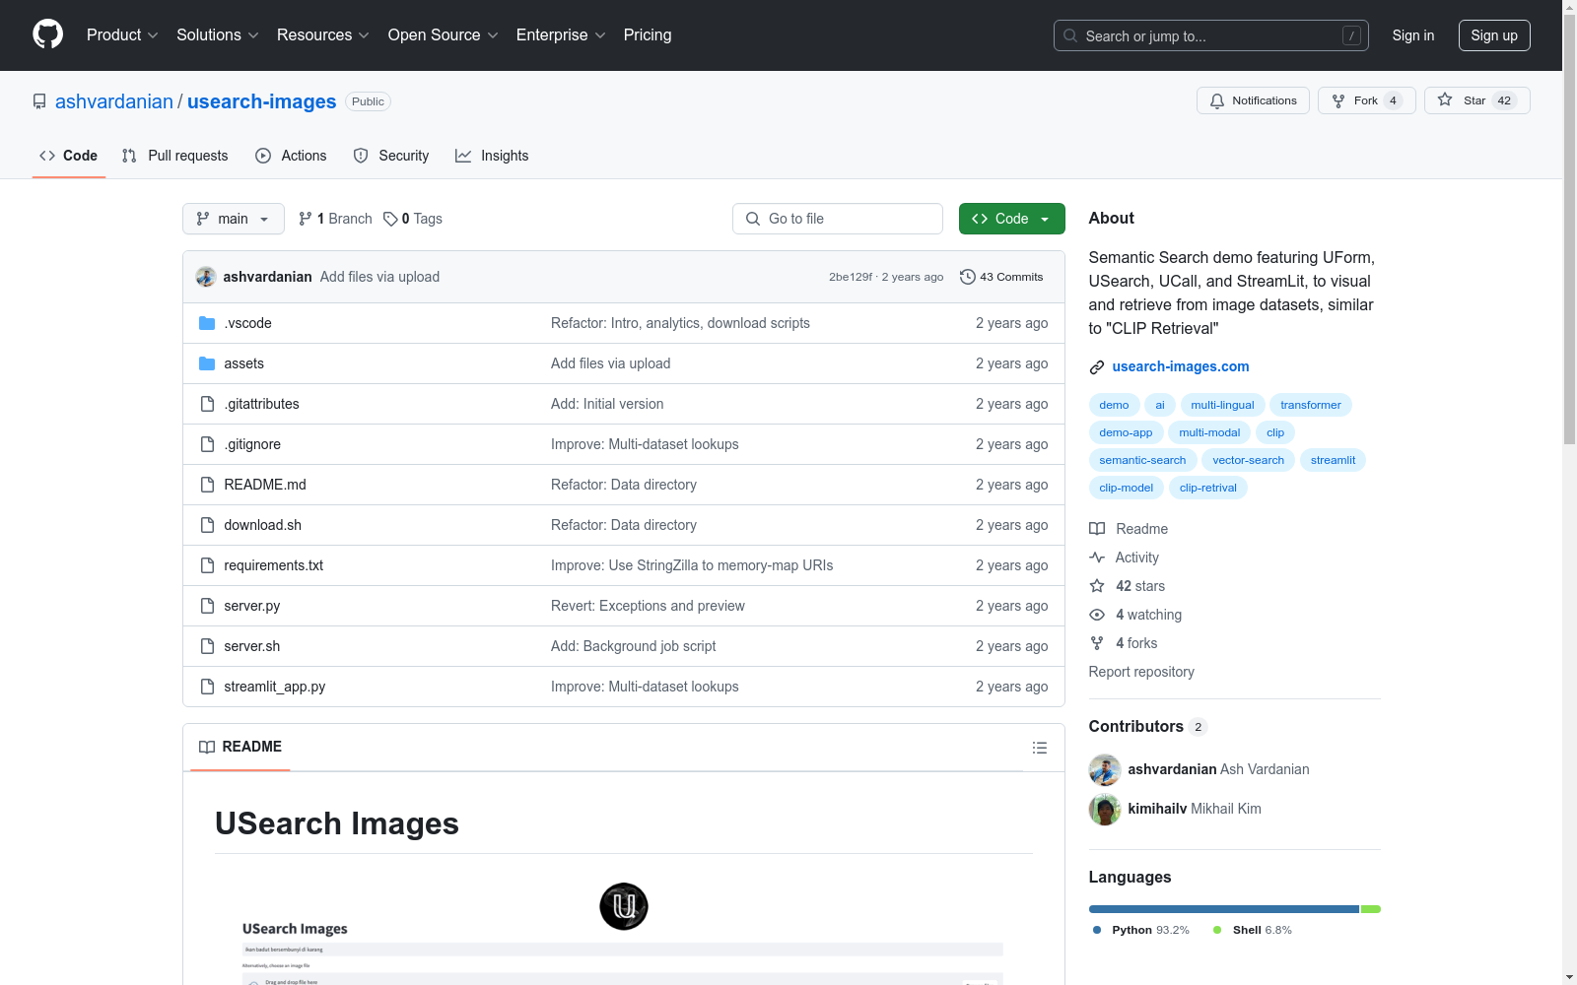
Task: Click the star icon in Star button
Action: 1445,99
